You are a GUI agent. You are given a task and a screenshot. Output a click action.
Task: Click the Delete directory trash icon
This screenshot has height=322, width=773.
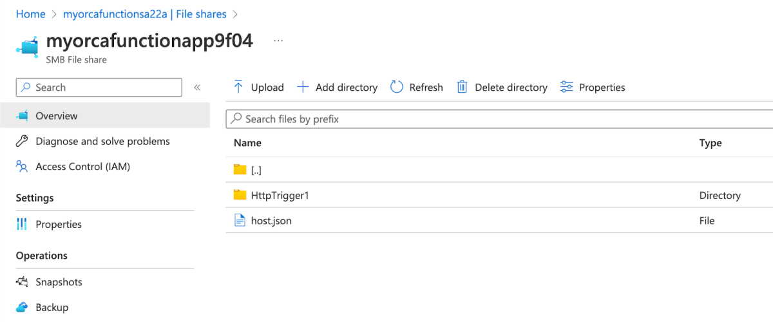(x=462, y=87)
